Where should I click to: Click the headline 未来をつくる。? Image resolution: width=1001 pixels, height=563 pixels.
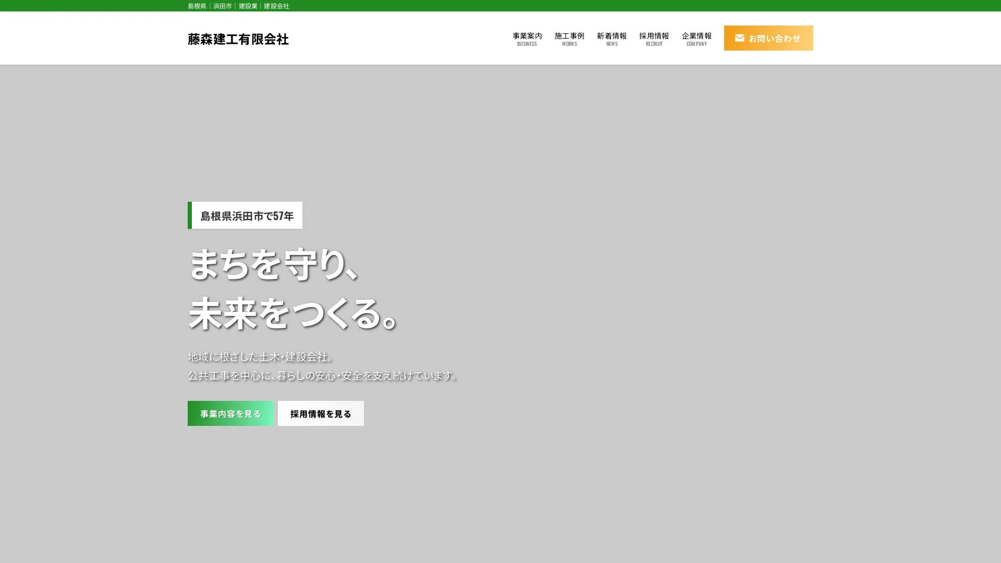coord(294,314)
